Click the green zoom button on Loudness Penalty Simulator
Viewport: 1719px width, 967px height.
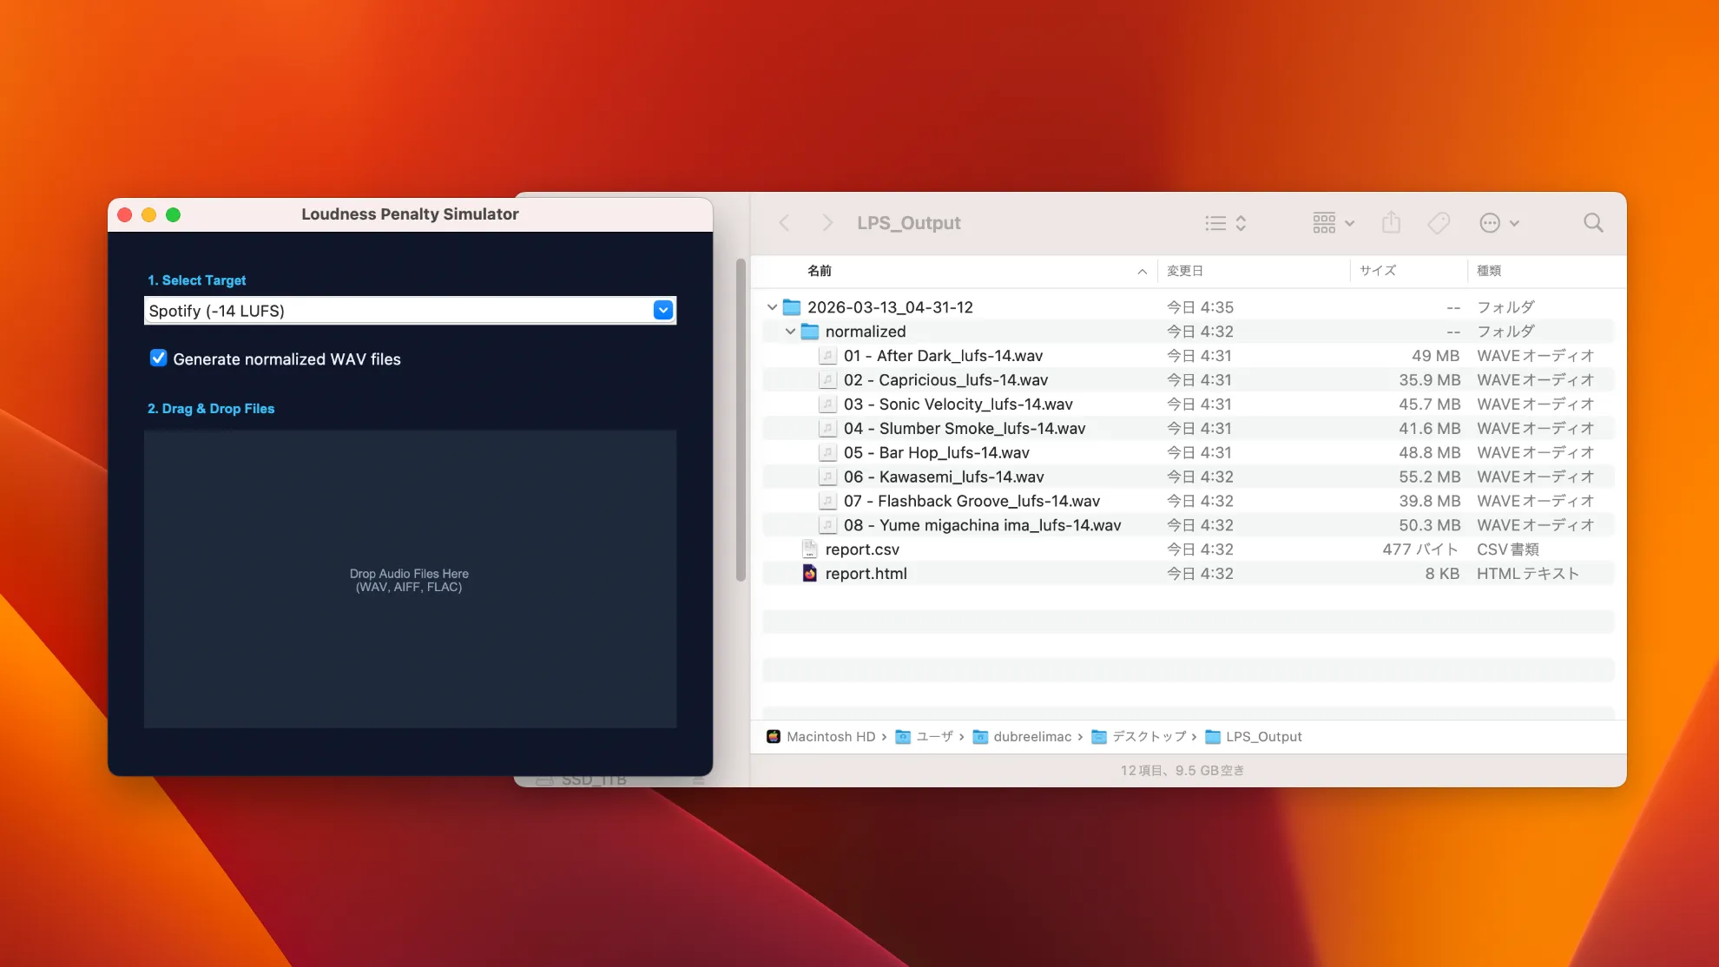pyautogui.click(x=174, y=214)
